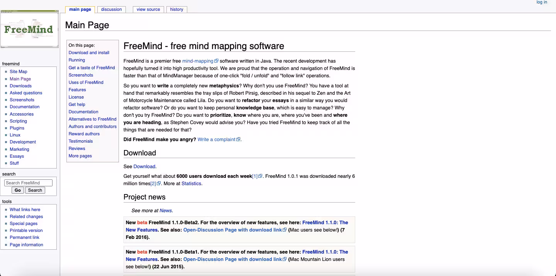This screenshot has height=276, width=556.
Task: Open Linux sidebar link
Action: pyautogui.click(x=15, y=135)
